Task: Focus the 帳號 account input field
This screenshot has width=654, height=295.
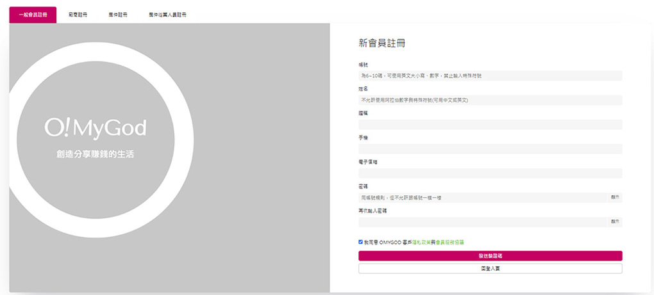Action: pos(490,76)
